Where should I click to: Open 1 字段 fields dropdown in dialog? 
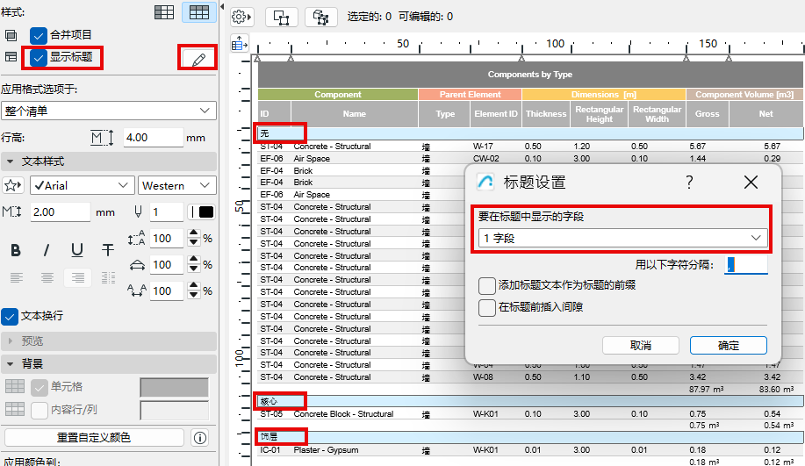[622, 238]
